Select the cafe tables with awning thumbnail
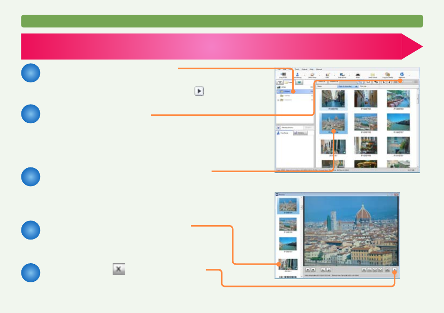The width and height of the screenshot is (444, 313). point(398,99)
